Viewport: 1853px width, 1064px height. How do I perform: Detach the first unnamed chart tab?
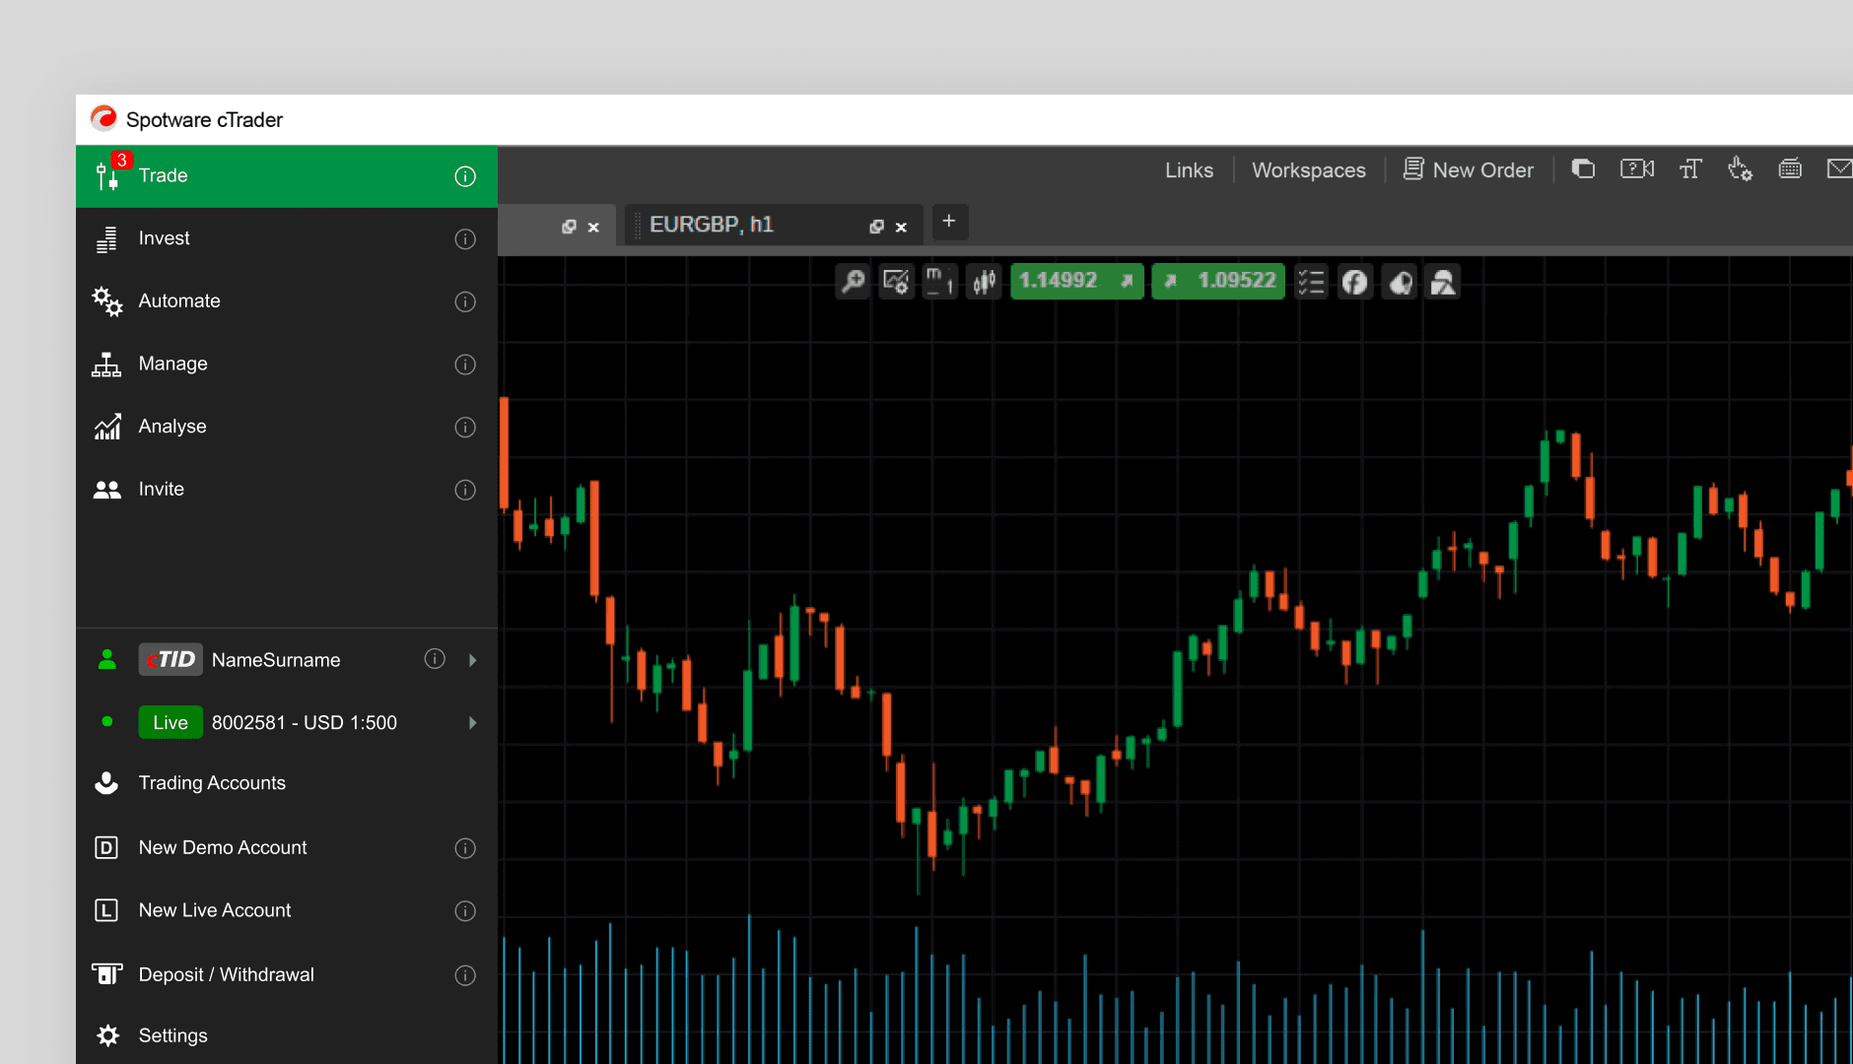point(569,227)
